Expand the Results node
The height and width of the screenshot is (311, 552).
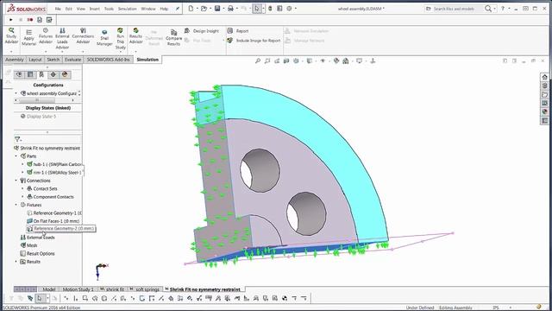(x=16, y=262)
